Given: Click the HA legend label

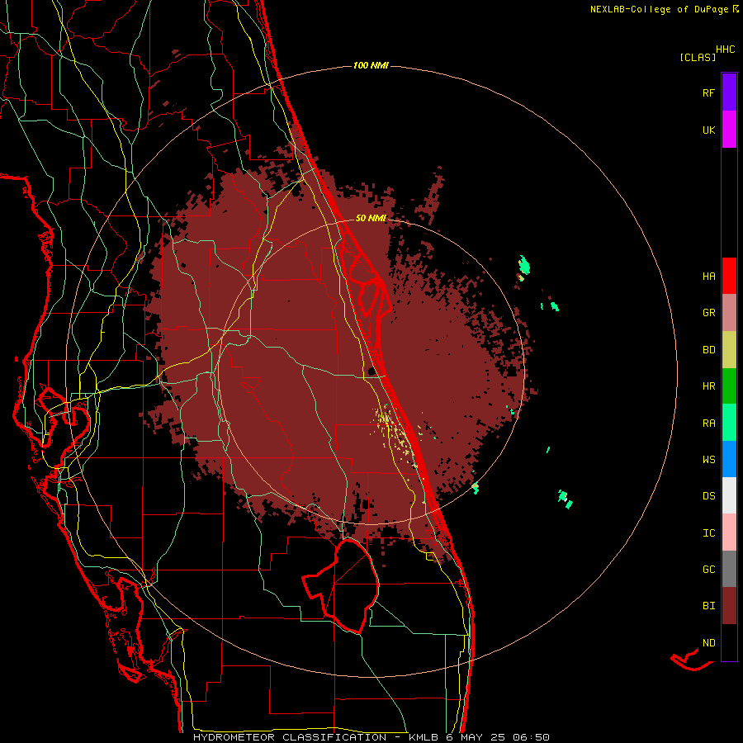Looking at the screenshot, I should [708, 277].
